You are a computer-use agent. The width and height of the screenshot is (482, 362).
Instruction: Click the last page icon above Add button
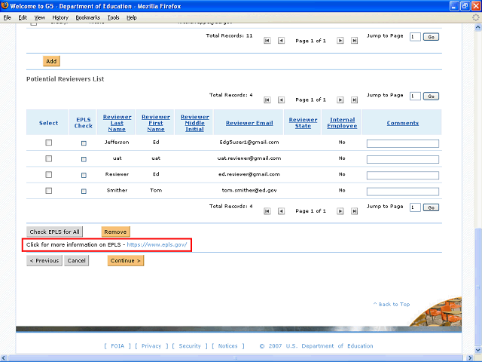(x=354, y=41)
